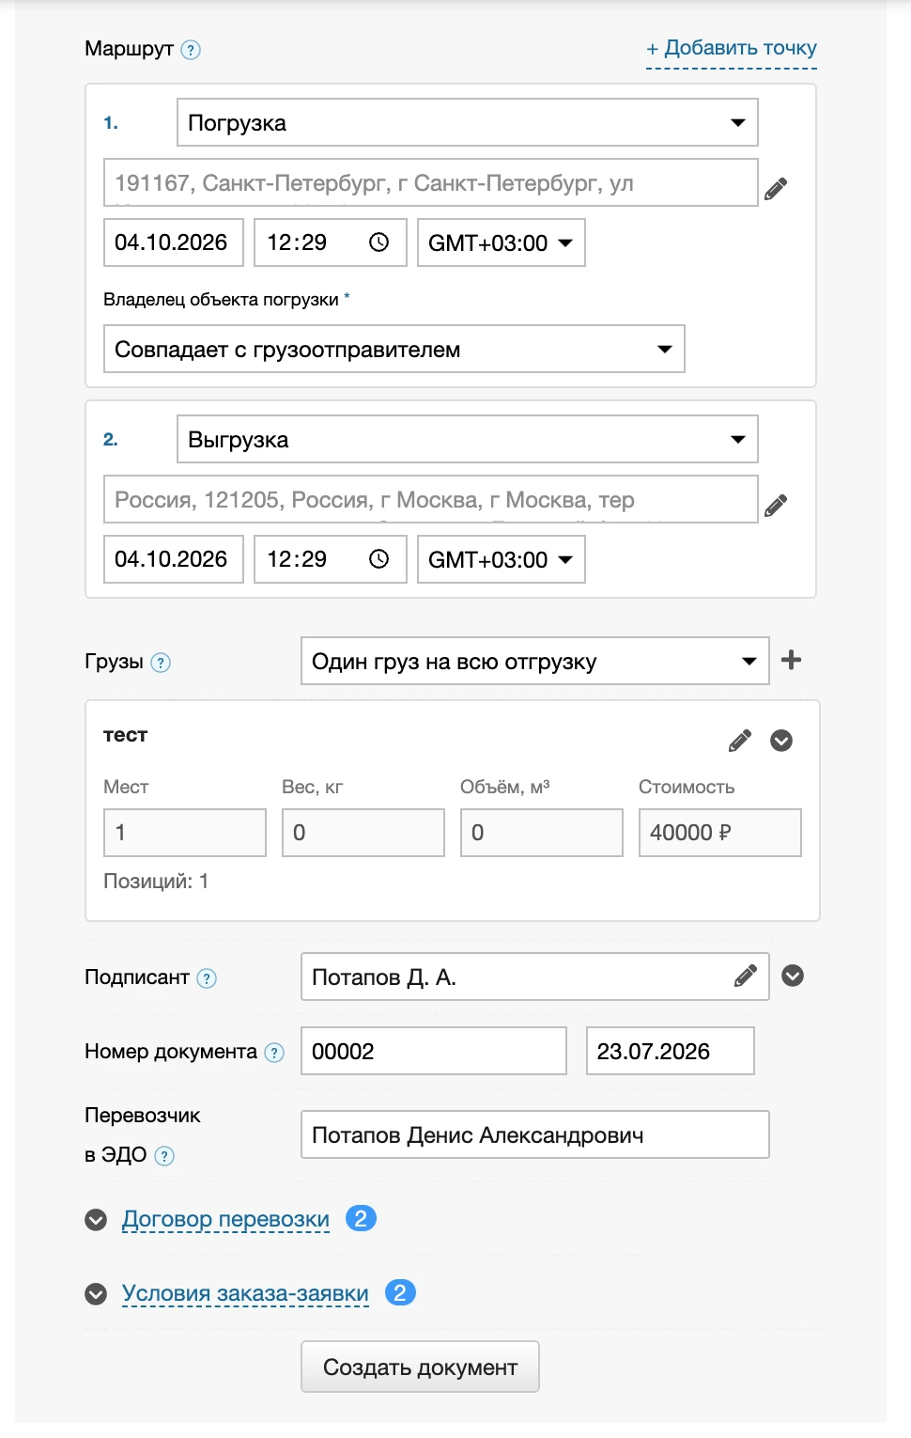Screen dimensions: 911x1438
Task: Click the document date field 23.07.2026
Action: tap(671, 1051)
